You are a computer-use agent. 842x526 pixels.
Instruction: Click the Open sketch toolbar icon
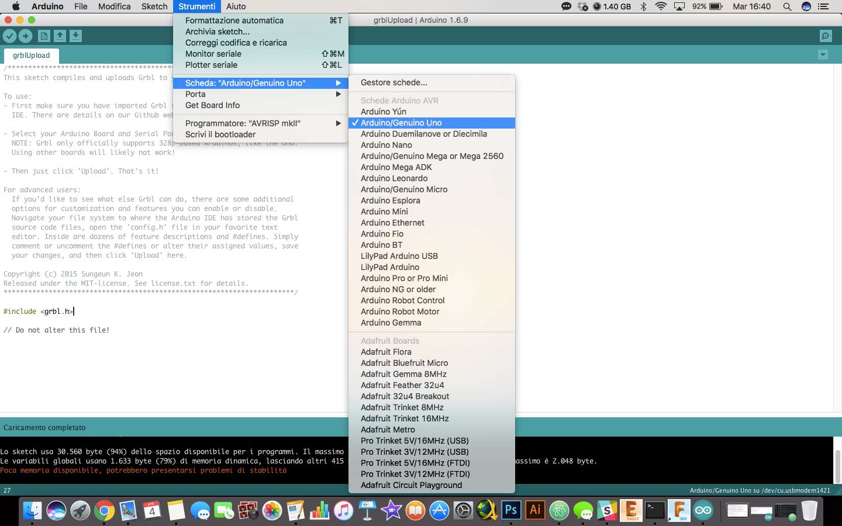(60, 36)
